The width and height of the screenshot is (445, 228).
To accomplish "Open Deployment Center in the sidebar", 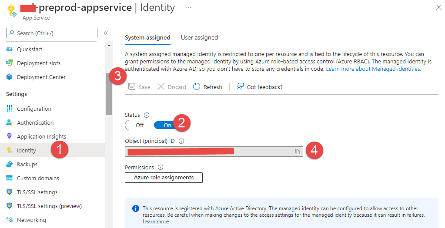I will 41,77.
